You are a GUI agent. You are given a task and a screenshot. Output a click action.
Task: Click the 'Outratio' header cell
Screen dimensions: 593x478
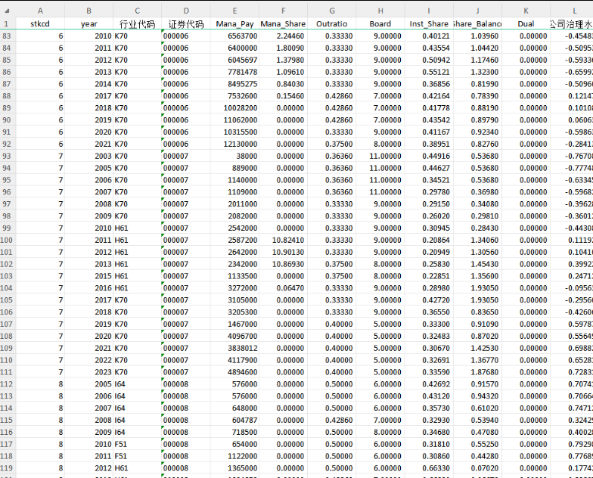(x=331, y=24)
